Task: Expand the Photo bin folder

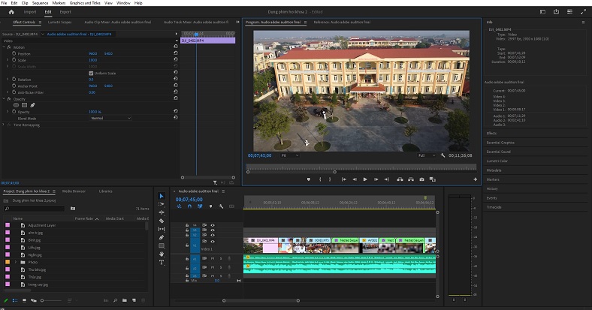Action: pyautogui.click(x=16, y=261)
